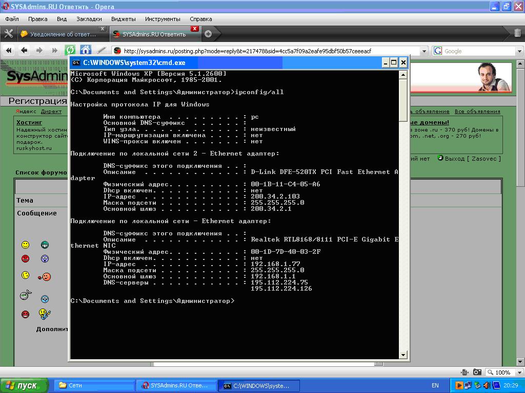Viewport: 525px width, 393px height.
Task: Go to the home page icon
Action: click(86, 50)
